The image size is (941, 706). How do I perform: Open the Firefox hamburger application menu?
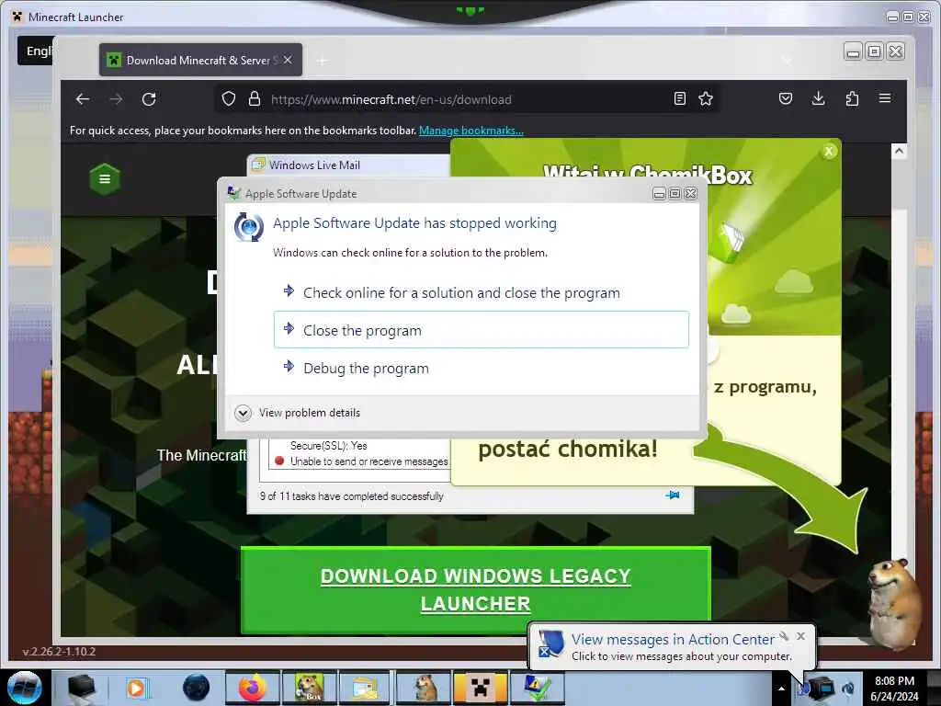tap(885, 97)
